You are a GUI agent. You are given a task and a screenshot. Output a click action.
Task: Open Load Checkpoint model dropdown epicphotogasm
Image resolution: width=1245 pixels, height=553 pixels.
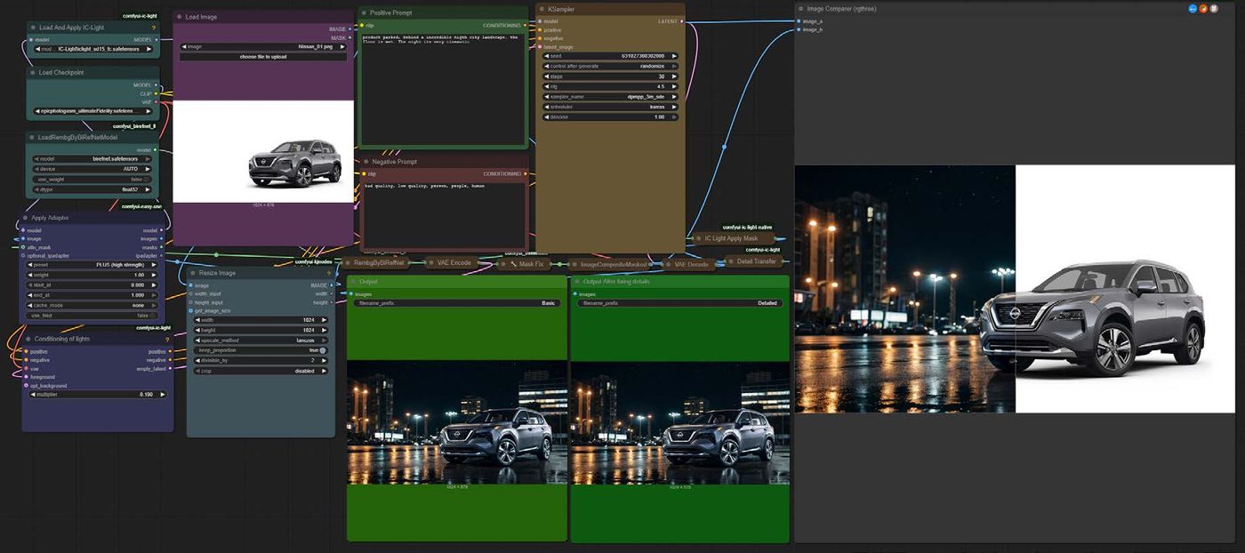[x=92, y=111]
